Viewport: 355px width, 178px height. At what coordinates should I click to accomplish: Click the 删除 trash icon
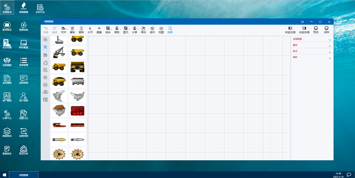point(81,28)
